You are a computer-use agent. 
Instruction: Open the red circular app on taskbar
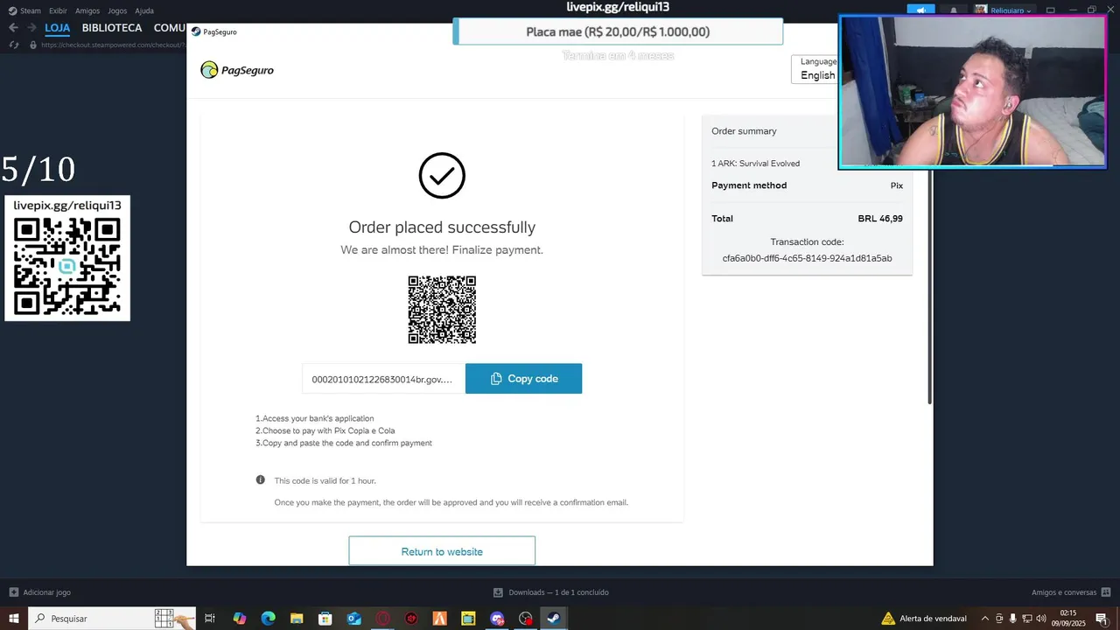[x=382, y=619]
